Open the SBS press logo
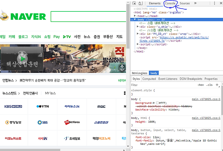Screen dimensions: 223x151 pyautogui.click(x=43, y=122)
